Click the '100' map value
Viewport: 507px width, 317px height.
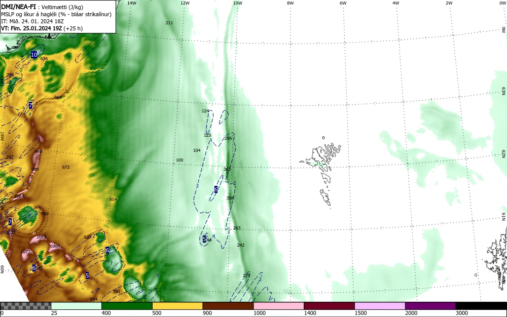pyautogui.click(x=179, y=160)
